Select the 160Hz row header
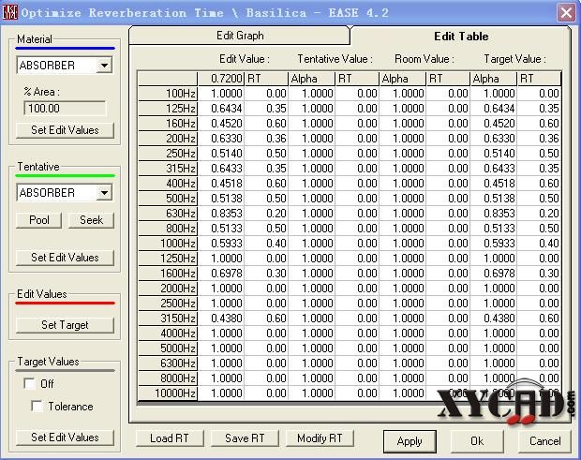This screenshot has width=581, height=460. point(168,124)
